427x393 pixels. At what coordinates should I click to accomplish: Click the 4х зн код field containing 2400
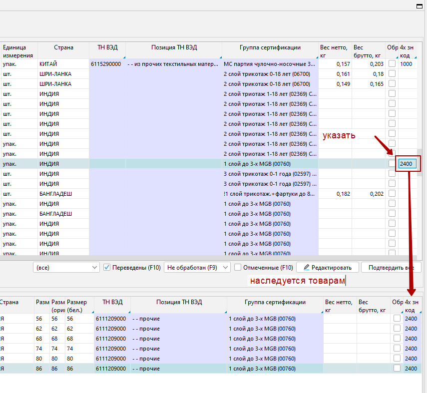click(x=407, y=164)
